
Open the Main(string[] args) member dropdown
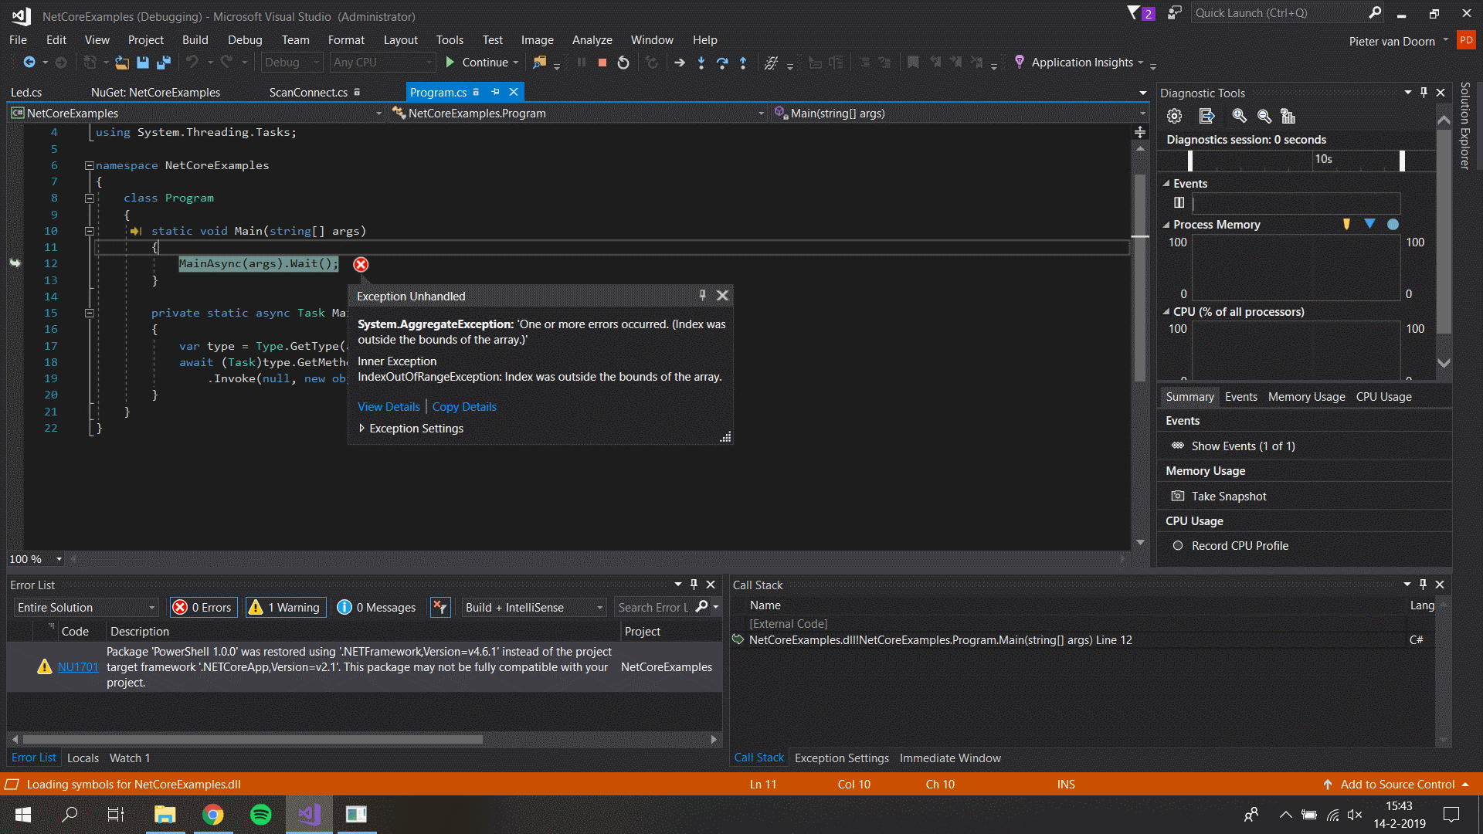(960, 114)
